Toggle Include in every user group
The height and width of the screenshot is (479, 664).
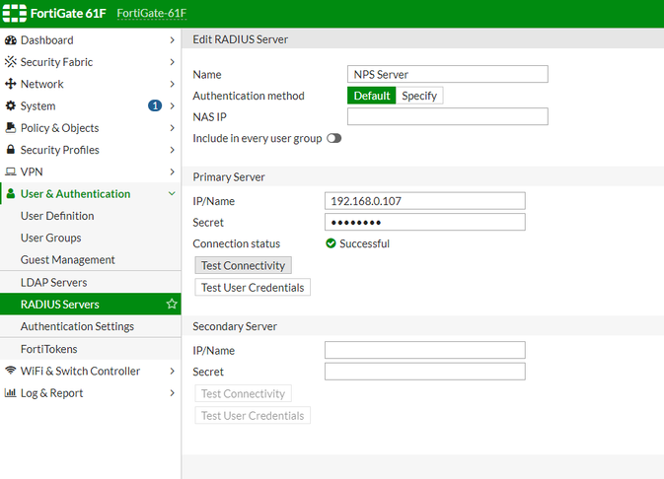pos(333,139)
